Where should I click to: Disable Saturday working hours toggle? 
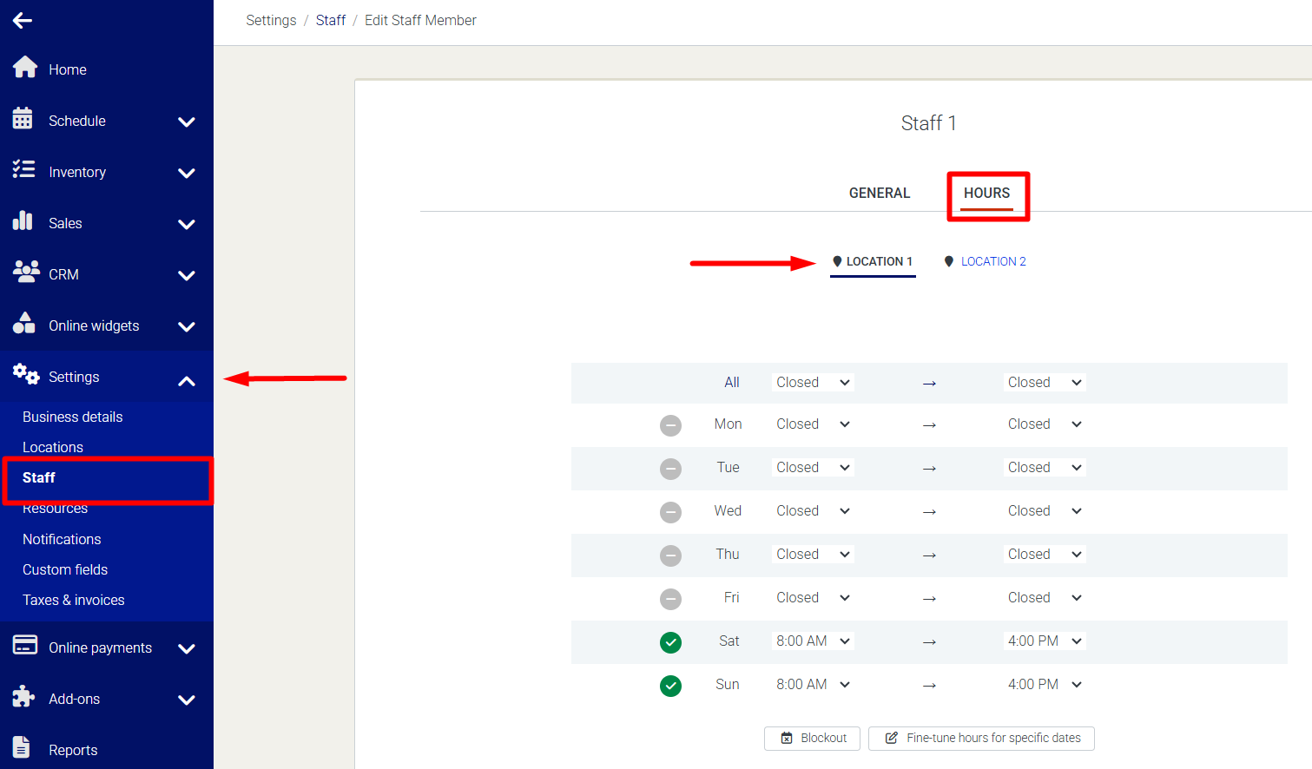tap(670, 642)
